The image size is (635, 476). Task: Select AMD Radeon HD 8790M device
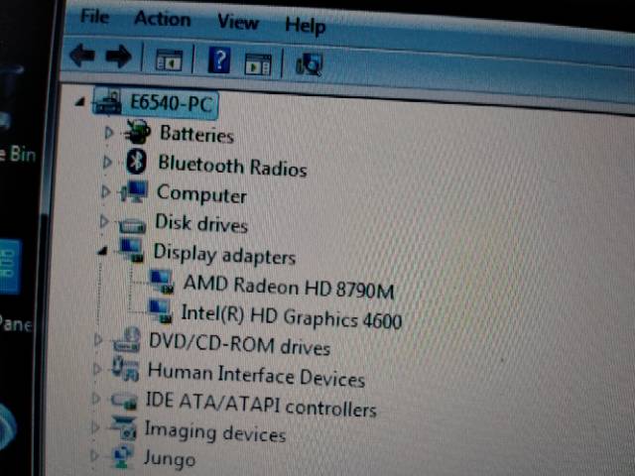point(289,287)
